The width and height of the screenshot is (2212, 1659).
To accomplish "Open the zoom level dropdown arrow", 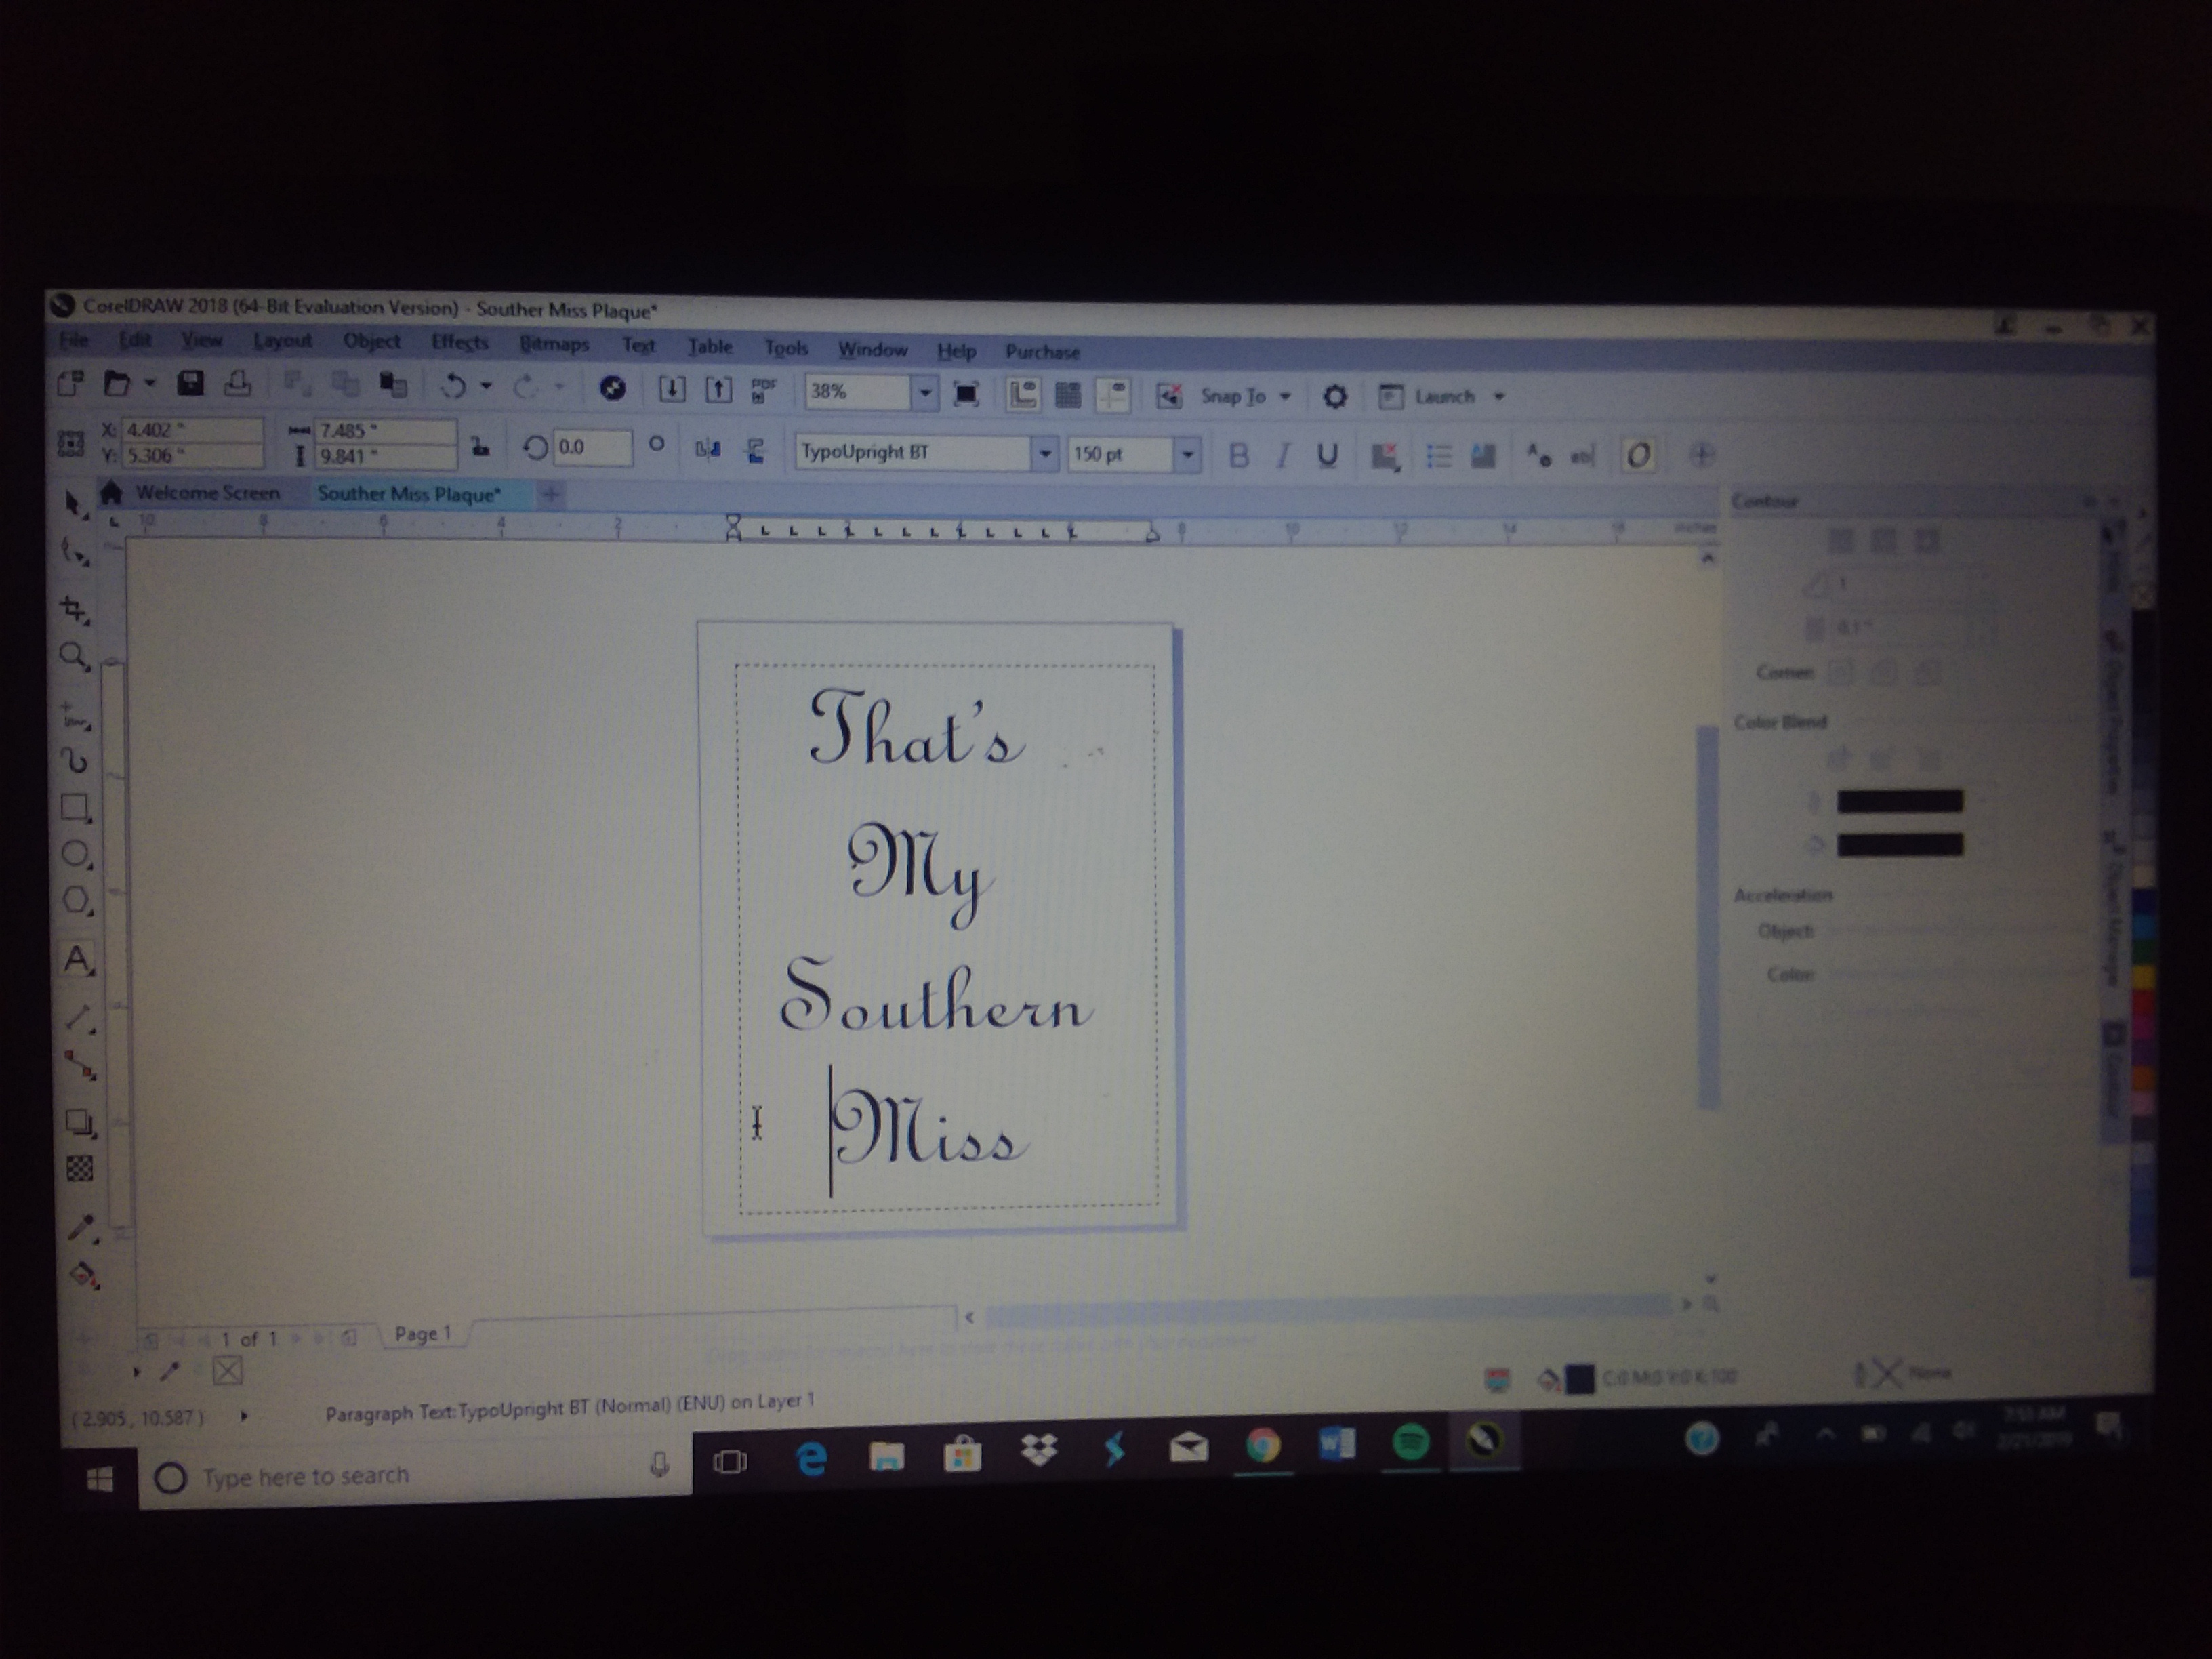I will tap(925, 393).
